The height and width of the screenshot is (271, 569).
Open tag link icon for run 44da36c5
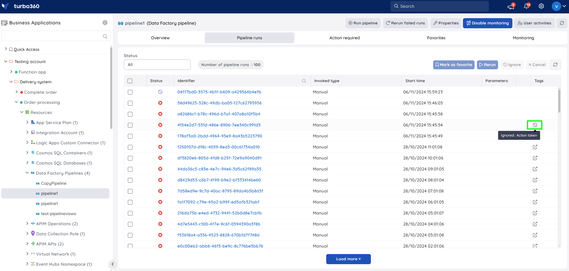click(x=535, y=169)
